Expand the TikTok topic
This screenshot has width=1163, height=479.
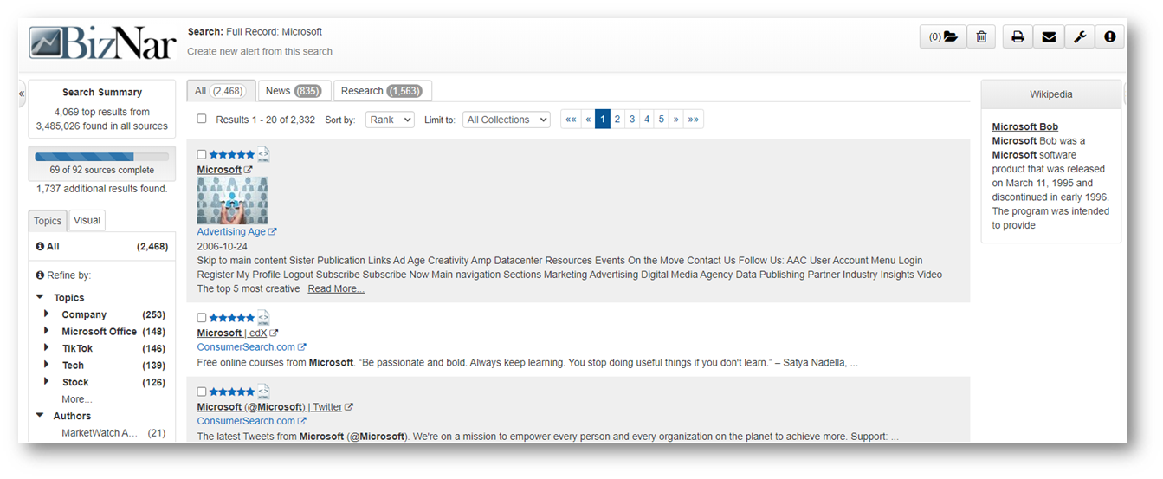(47, 347)
